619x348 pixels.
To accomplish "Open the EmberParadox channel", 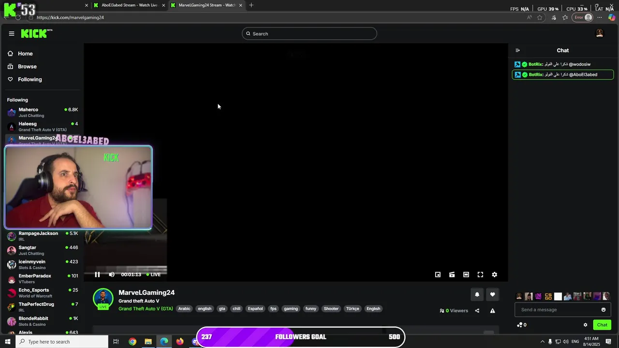I will tap(43, 278).
